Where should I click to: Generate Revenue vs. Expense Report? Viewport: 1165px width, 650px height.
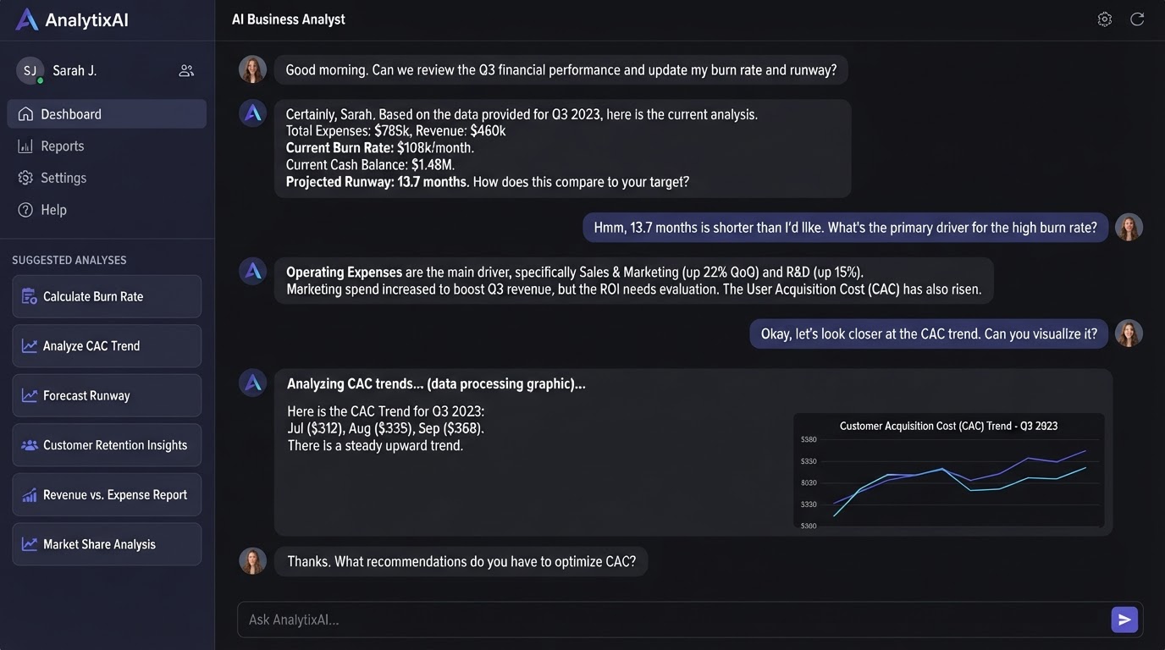[x=107, y=495]
